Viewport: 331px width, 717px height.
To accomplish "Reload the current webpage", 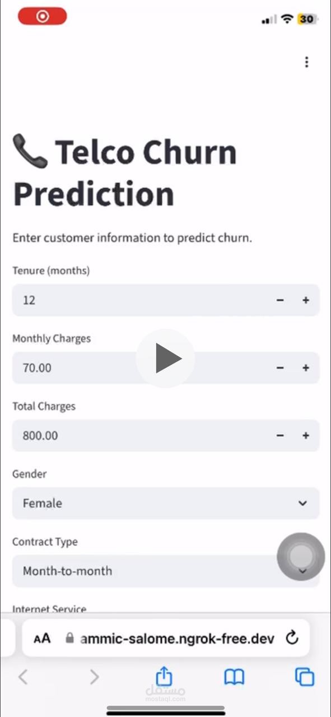I will (291, 638).
